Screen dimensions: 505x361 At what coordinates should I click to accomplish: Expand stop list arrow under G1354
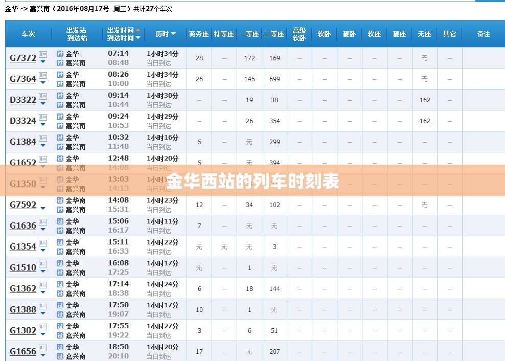[x=43, y=250]
